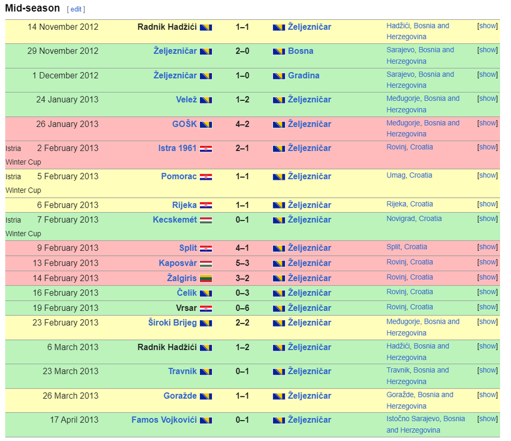Image resolution: width=511 pixels, height=441 pixels.
Task: Show details of the Split match
Action: tap(487, 247)
